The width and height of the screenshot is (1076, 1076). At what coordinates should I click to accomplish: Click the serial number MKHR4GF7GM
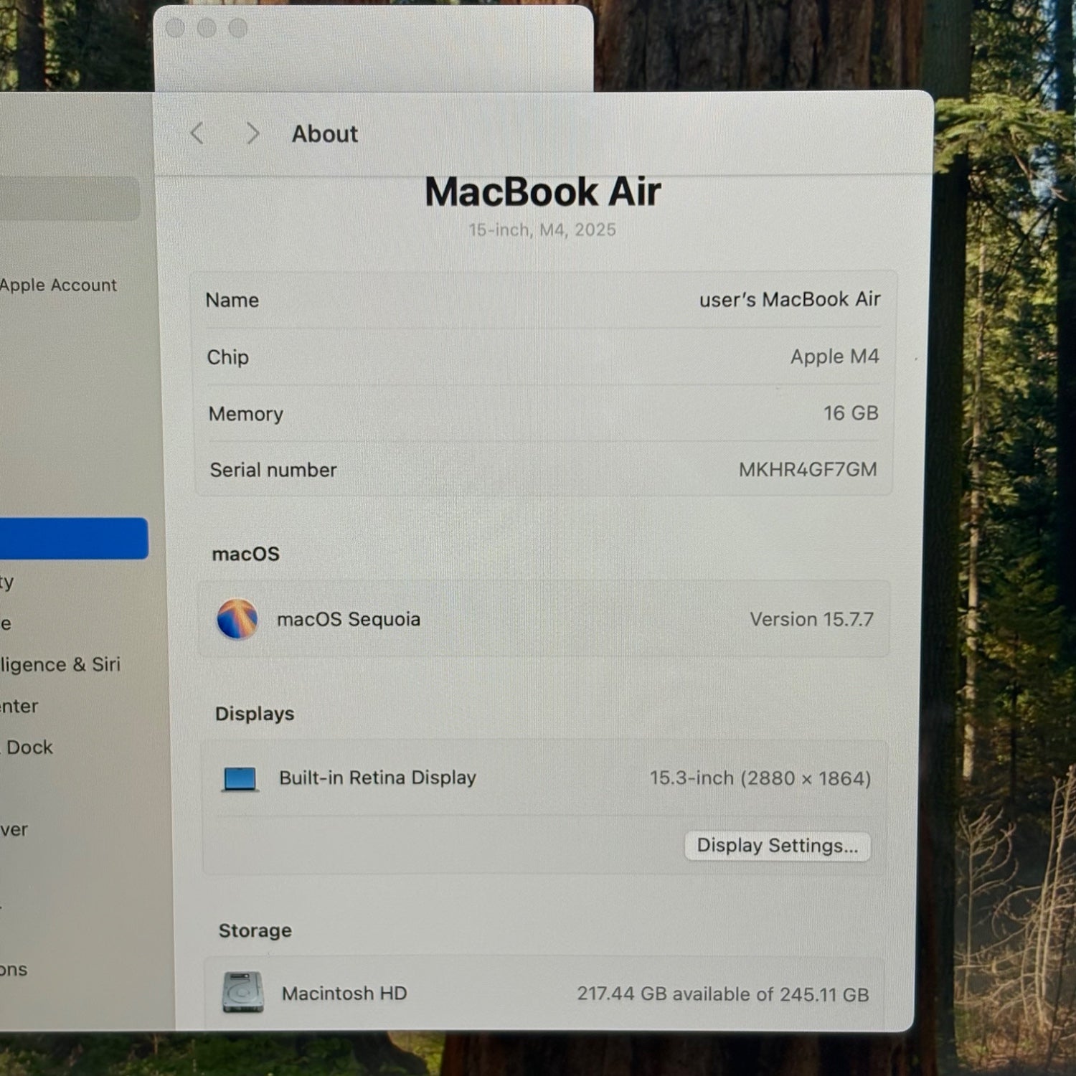click(x=808, y=470)
